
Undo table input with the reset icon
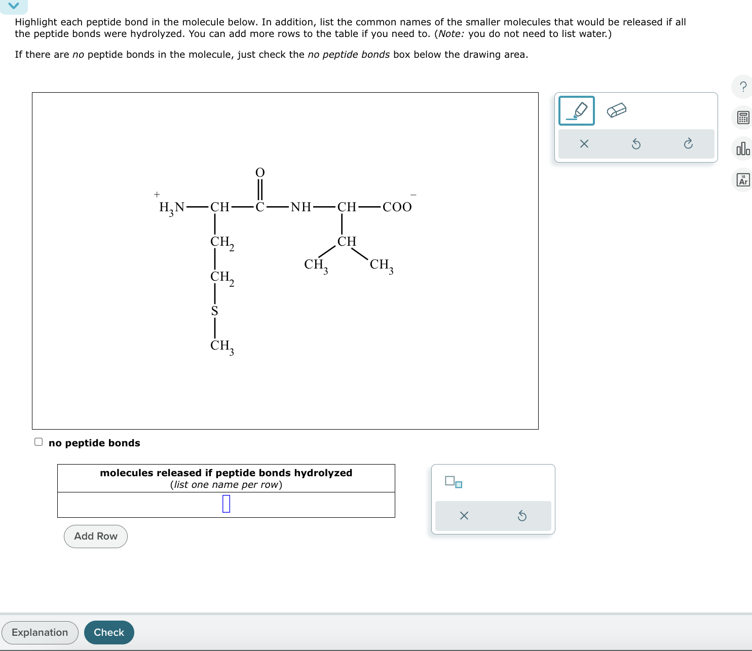point(522,515)
